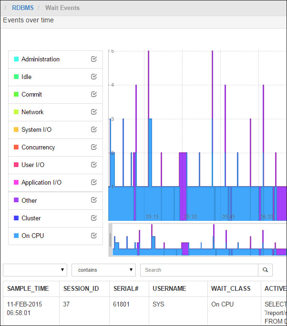The image size is (287, 326).
Task: Open the RDBMS breadcrumb link
Action: pyautogui.click(x=22, y=8)
